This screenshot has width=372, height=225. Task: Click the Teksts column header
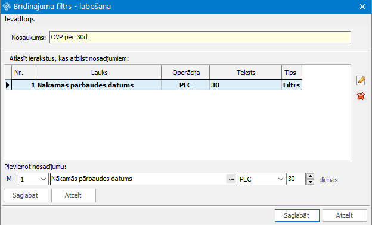246,73
